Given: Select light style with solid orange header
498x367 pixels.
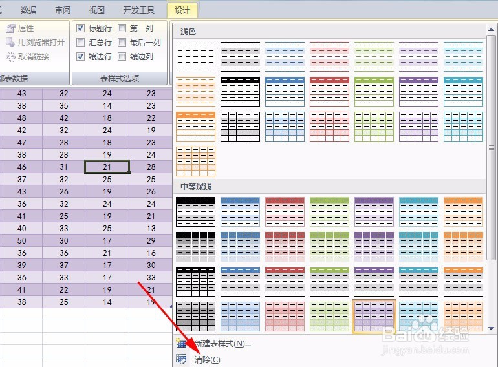Looking at the screenshot, I should 195,127.
